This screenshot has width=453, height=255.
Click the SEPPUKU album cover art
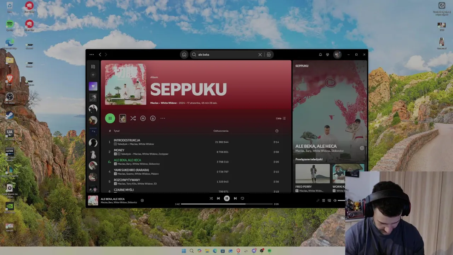coord(126,84)
